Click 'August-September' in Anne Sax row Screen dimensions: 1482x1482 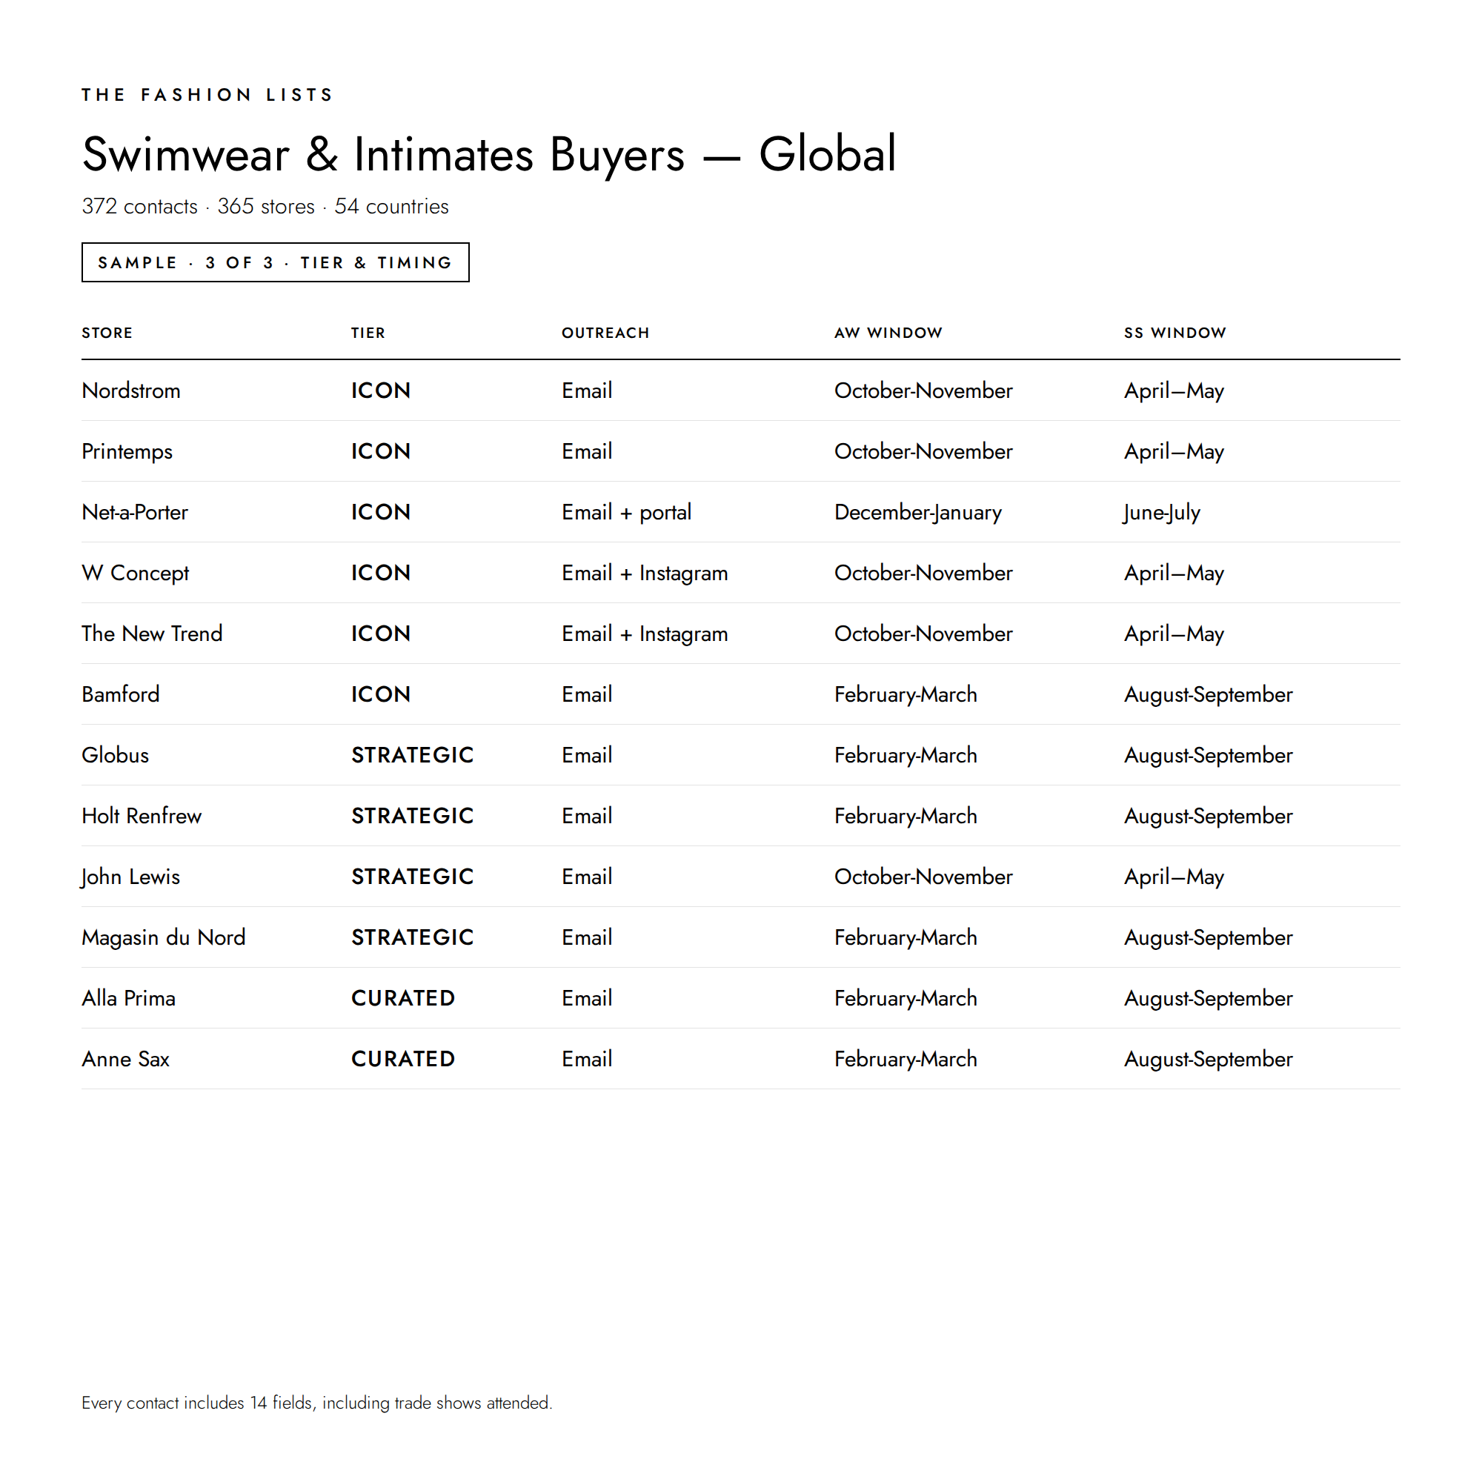pos(1208,1059)
